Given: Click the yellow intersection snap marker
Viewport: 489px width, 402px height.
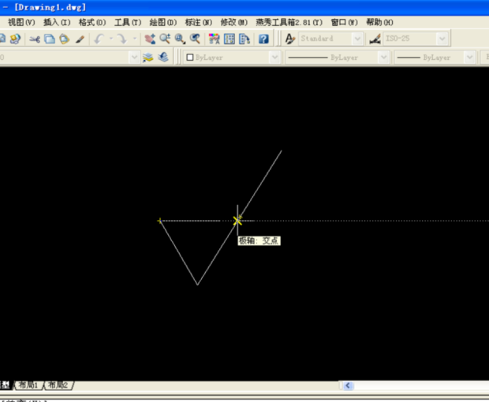Looking at the screenshot, I should pyautogui.click(x=237, y=221).
